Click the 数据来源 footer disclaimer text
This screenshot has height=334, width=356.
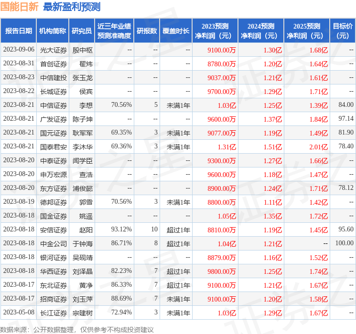point(77,329)
